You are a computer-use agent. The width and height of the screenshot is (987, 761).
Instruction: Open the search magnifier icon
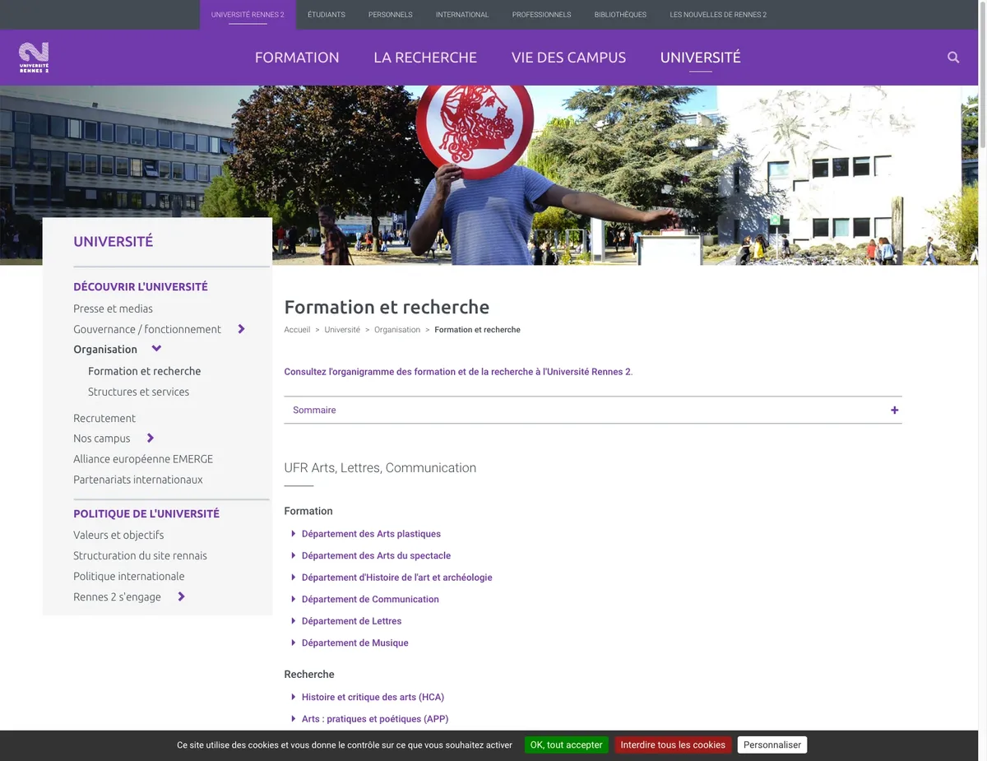[x=953, y=58]
